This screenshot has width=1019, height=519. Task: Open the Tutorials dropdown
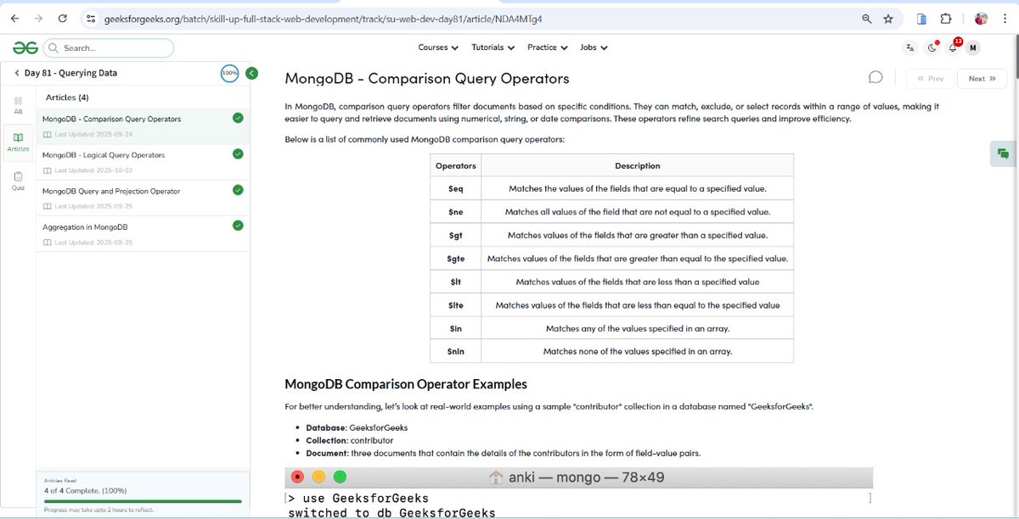pos(493,47)
